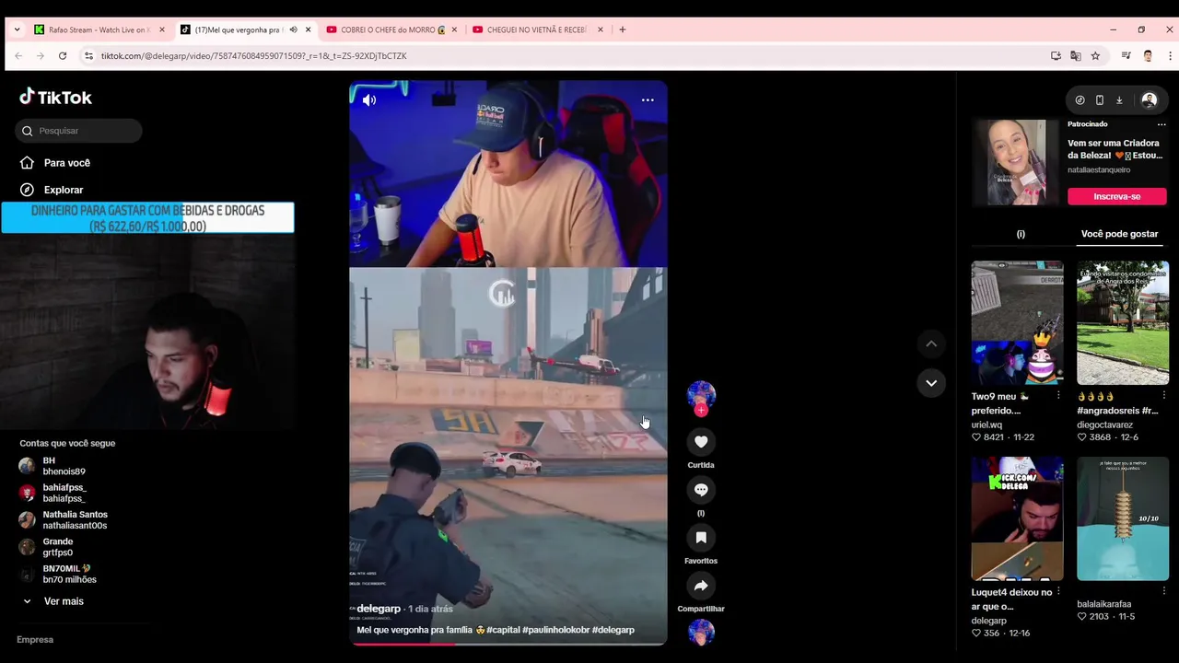Open Luquet4 delegarp recommended thumbnail
This screenshot has height=663, width=1179.
1017,518
